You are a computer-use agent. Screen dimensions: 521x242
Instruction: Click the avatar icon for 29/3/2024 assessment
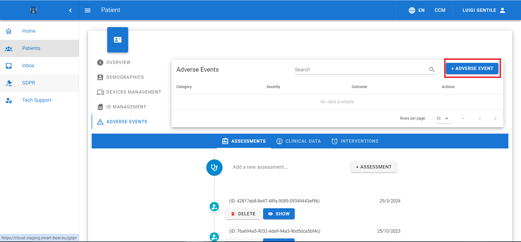(214, 207)
